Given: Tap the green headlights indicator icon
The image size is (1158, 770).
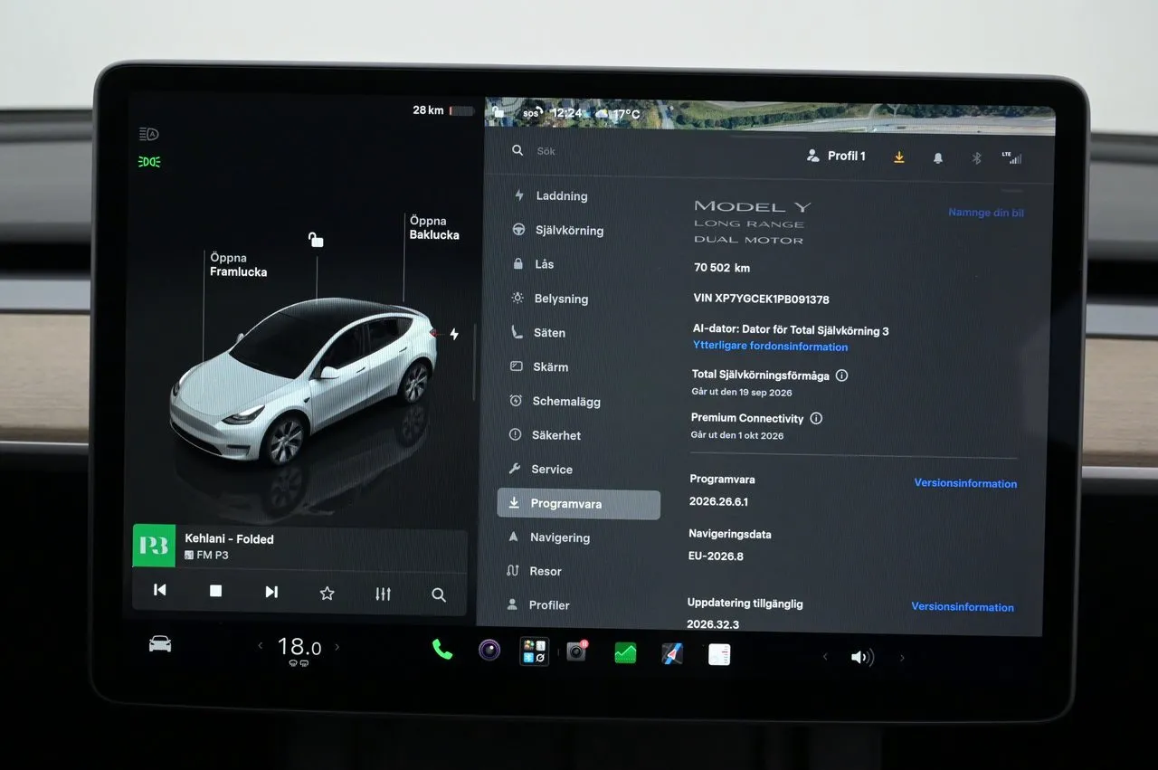Looking at the screenshot, I should (149, 162).
